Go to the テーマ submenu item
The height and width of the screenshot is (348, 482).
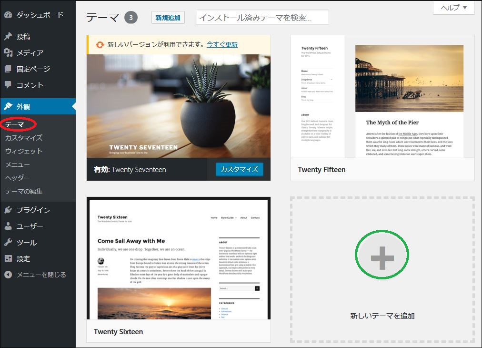[14, 124]
